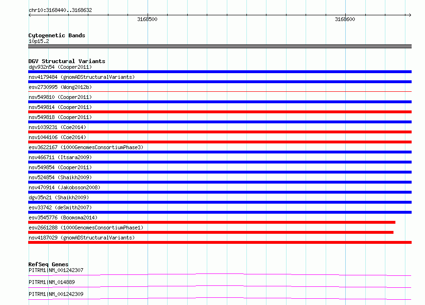Viewport: 425px width, 305px height.
Task: Click the blue bar for nsv549810
Action: [220, 102]
